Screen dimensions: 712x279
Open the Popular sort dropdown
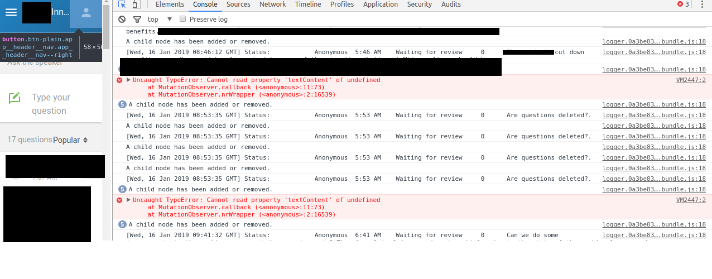(70, 140)
